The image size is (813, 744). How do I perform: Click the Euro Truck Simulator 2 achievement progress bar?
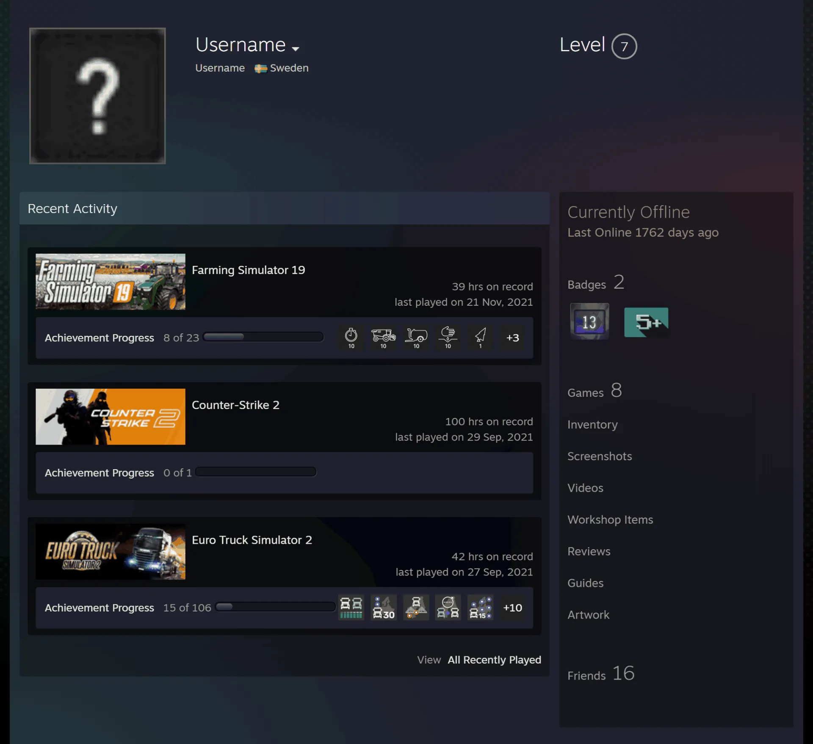[275, 606]
